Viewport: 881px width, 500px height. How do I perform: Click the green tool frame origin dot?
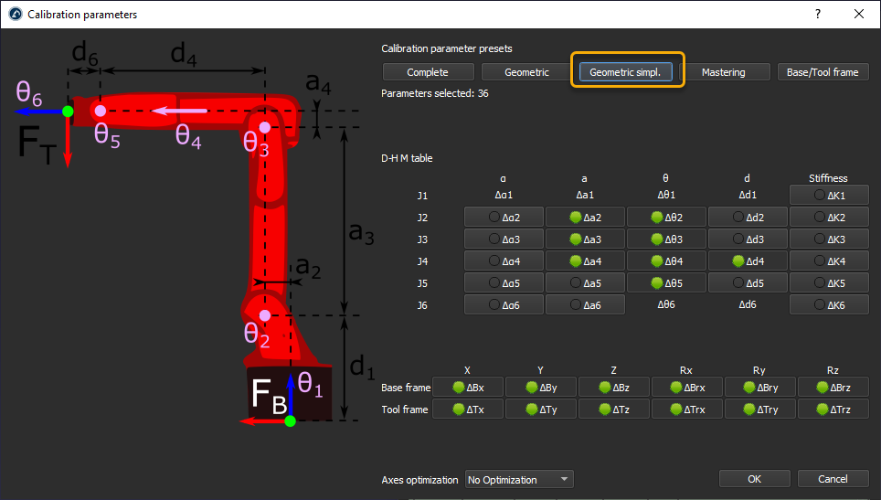[x=68, y=111]
